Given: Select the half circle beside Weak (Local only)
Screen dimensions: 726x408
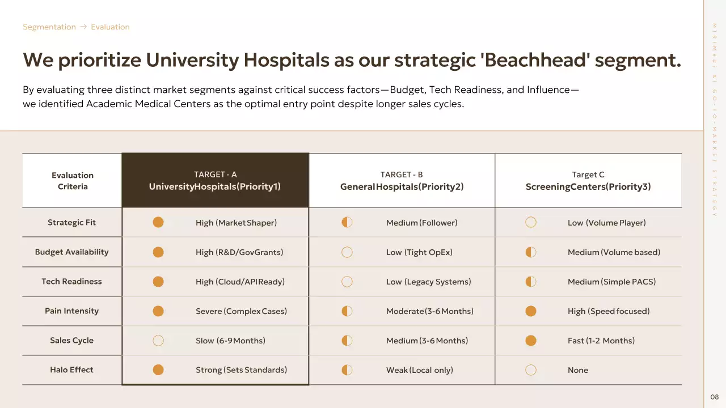Looking at the screenshot, I should [347, 370].
